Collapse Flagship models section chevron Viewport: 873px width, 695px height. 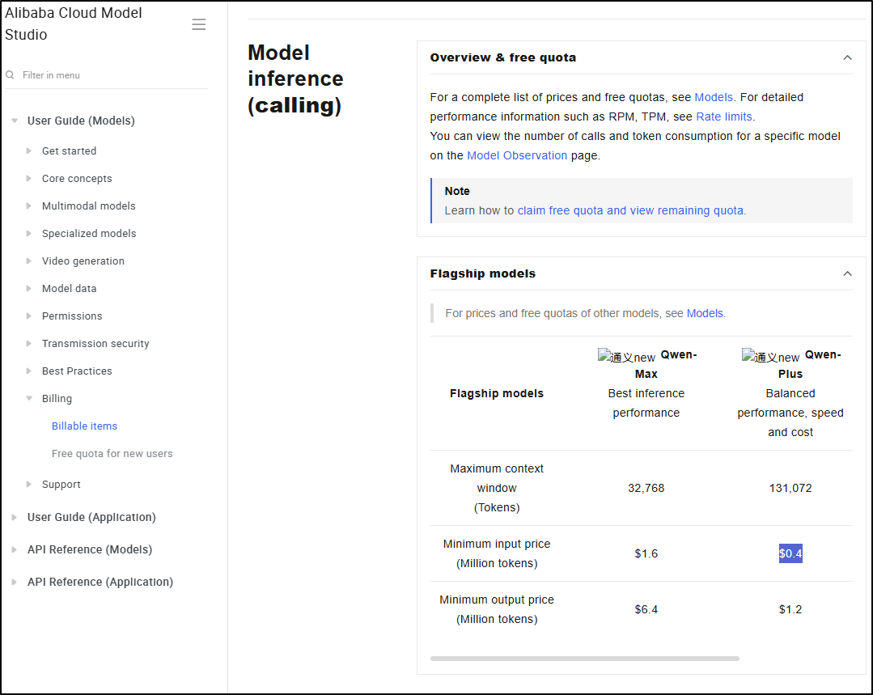[847, 273]
